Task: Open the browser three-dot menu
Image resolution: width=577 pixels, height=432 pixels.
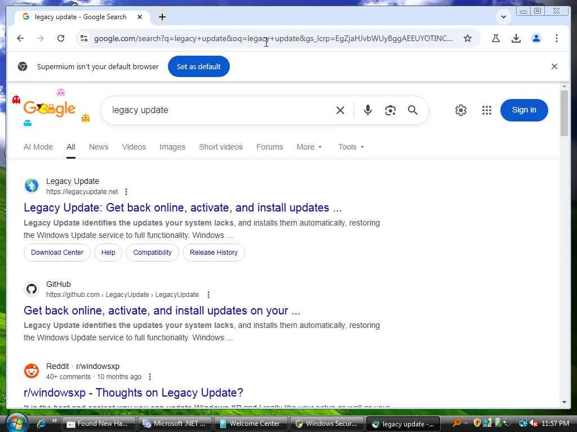Action: pyautogui.click(x=556, y=38)
